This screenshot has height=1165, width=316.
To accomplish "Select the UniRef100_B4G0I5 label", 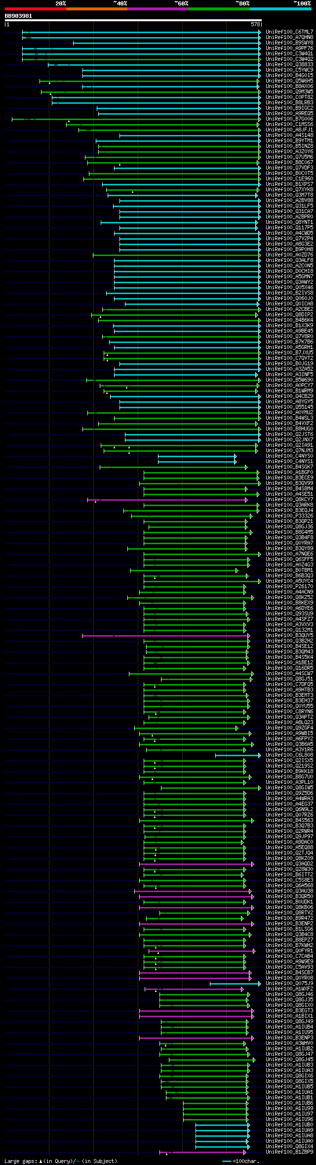I will (289, 75).
